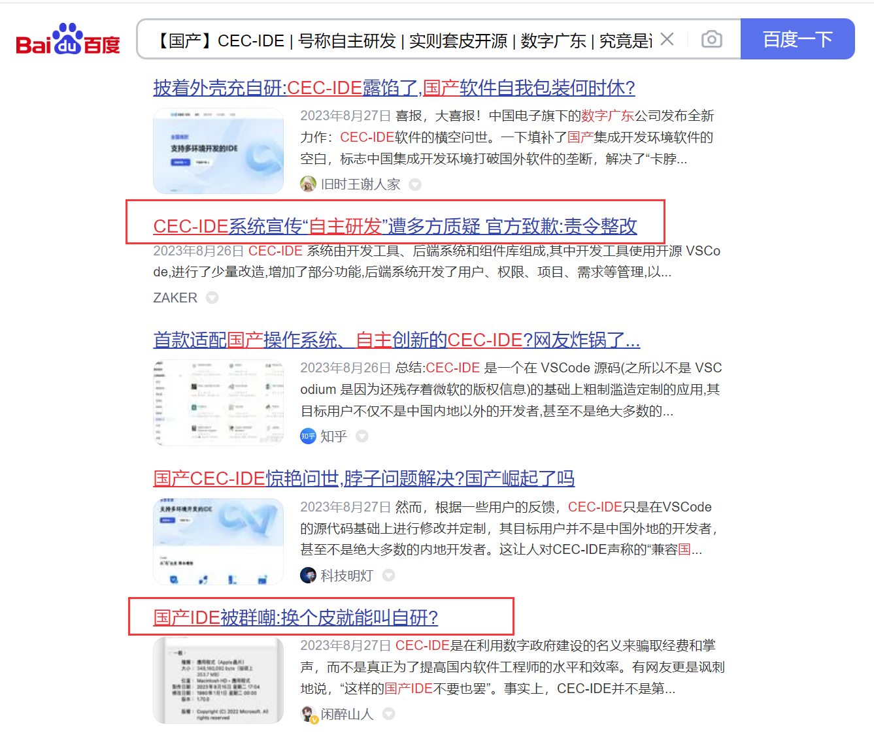The width and height of the screenshot is (874, 746).
Task: Open result '首款适配国产操作系统、自主创新的CEC-IDE'
Action: 396,340
